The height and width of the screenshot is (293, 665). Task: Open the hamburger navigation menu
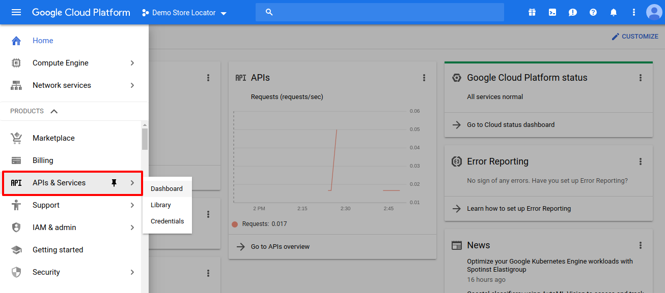(x=16, y=12)
